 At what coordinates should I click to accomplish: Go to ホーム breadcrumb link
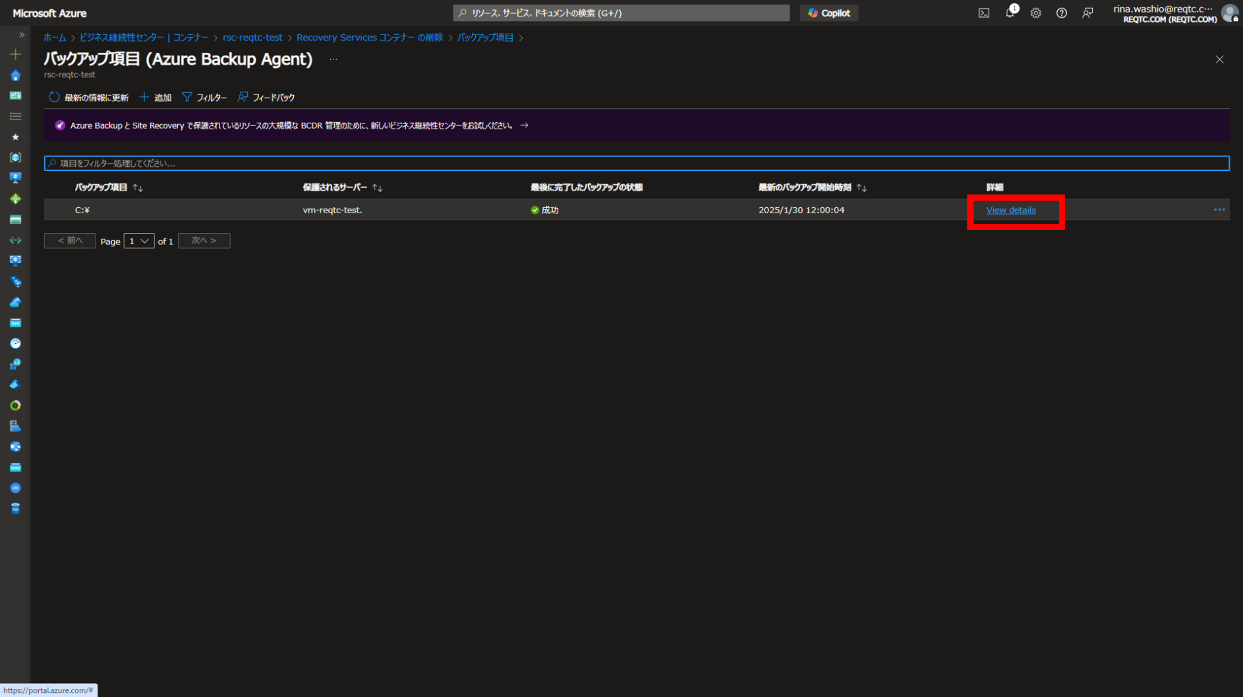55,38
